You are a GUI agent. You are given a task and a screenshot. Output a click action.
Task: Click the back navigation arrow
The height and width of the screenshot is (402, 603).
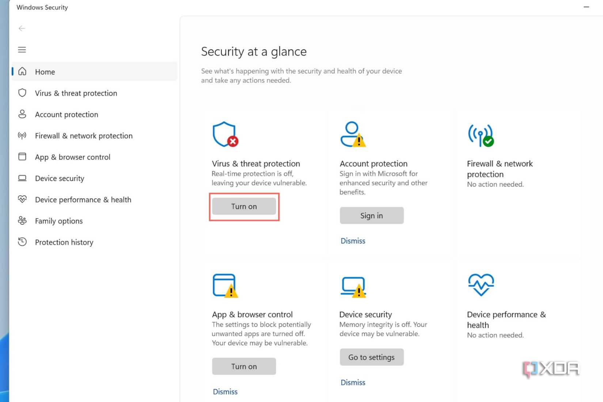coord(22,28)
